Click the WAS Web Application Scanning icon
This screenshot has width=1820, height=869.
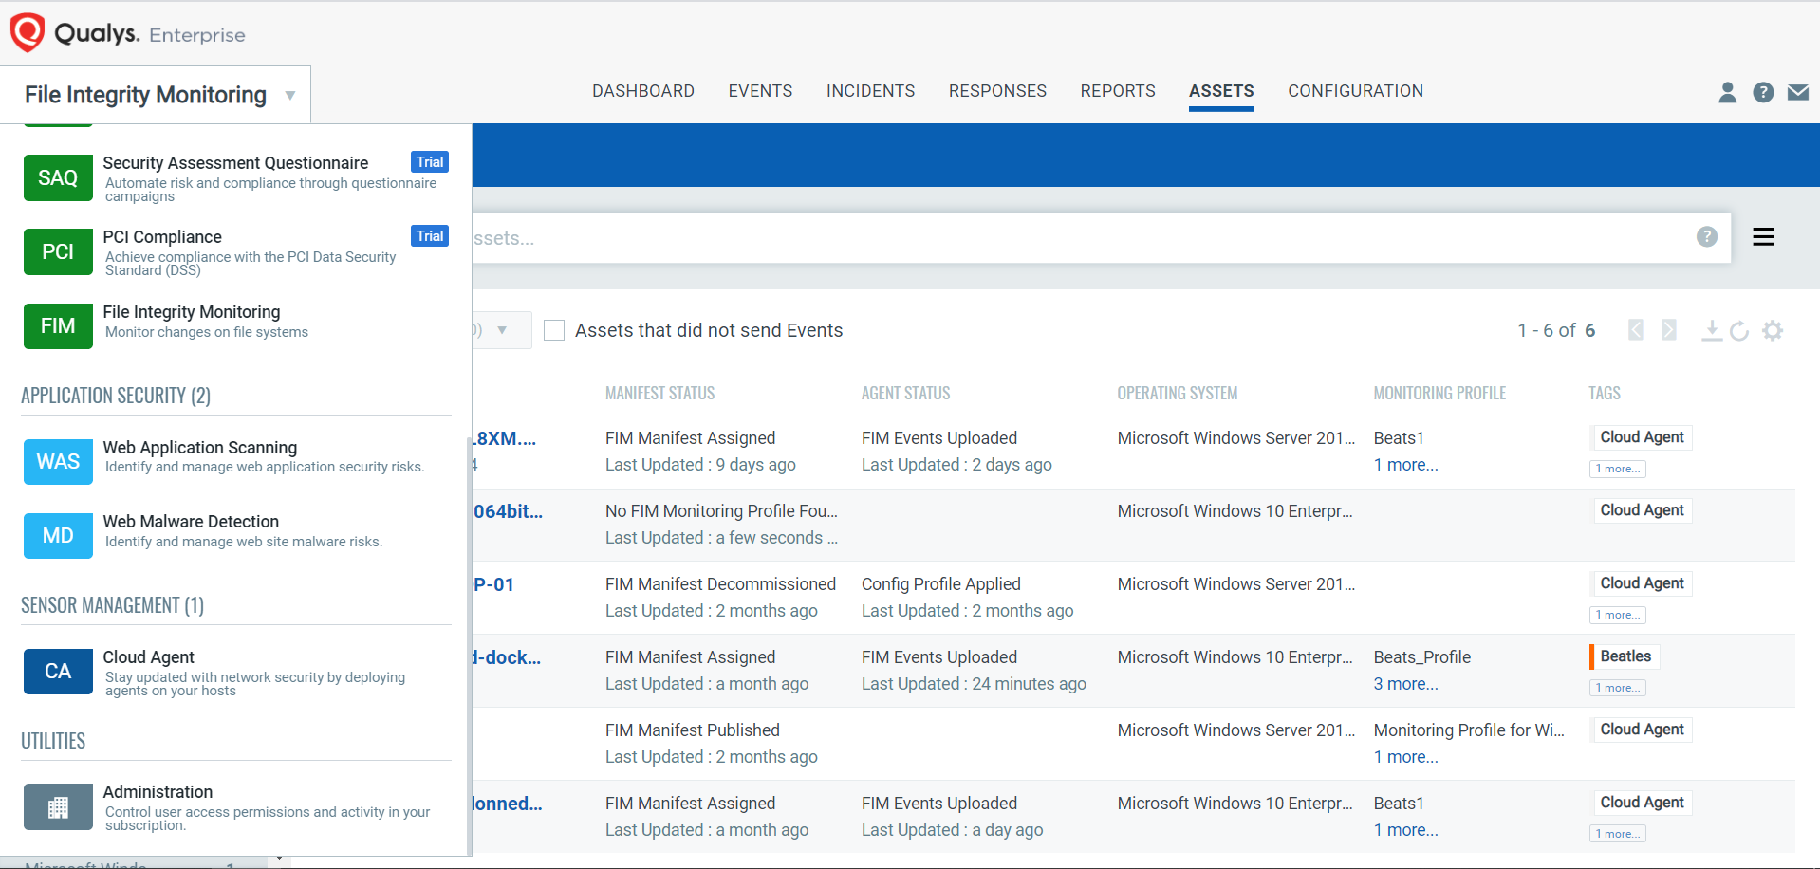58,462
